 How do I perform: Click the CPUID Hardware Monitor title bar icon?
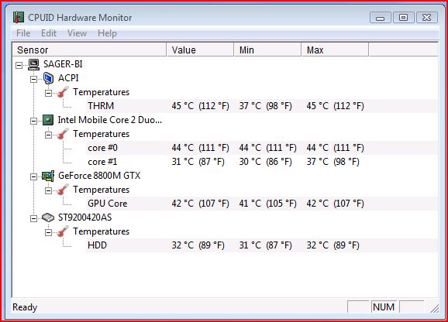tap(19, 17)
